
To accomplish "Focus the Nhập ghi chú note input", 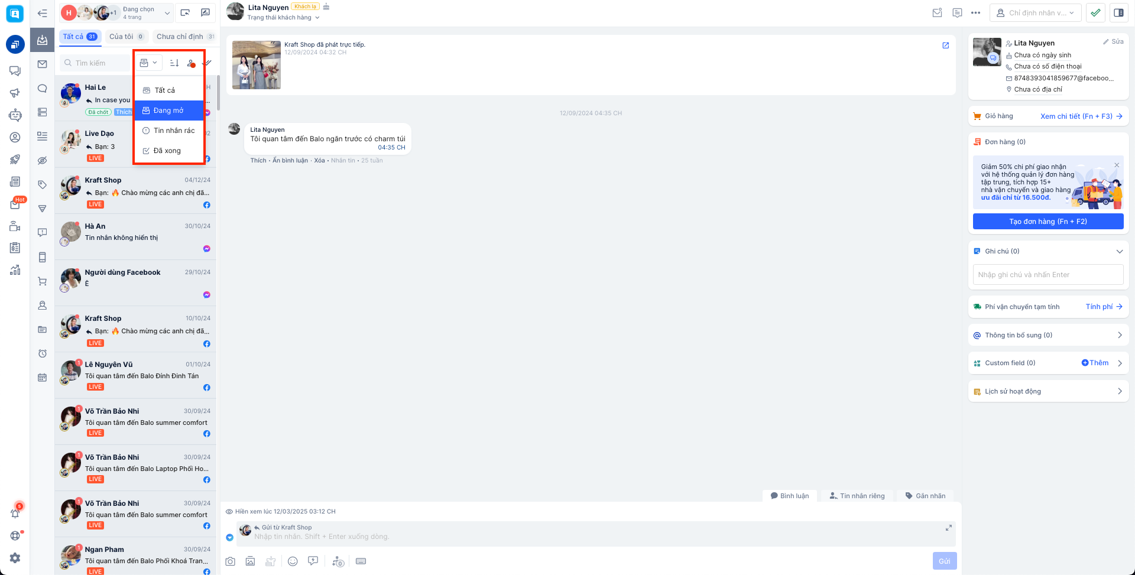I will (x=1048, y=275).
